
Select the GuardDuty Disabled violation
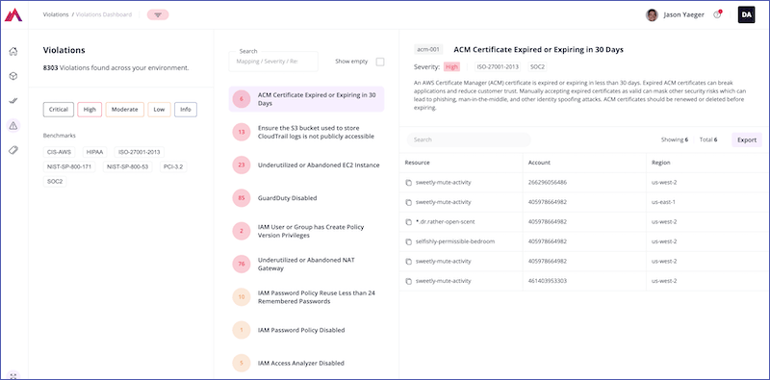pos(306,198)
